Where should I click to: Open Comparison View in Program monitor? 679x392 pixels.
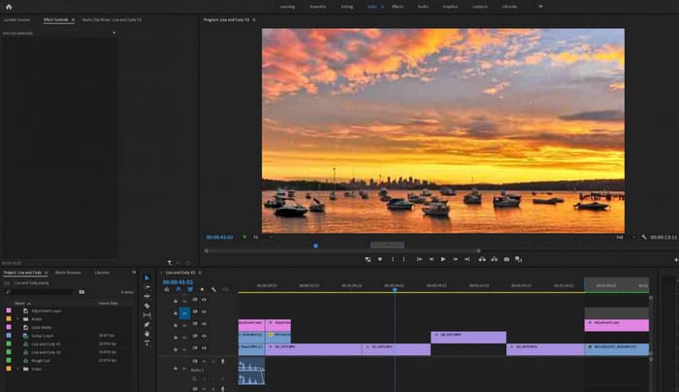pyautogui.click(x=518, y=259)
